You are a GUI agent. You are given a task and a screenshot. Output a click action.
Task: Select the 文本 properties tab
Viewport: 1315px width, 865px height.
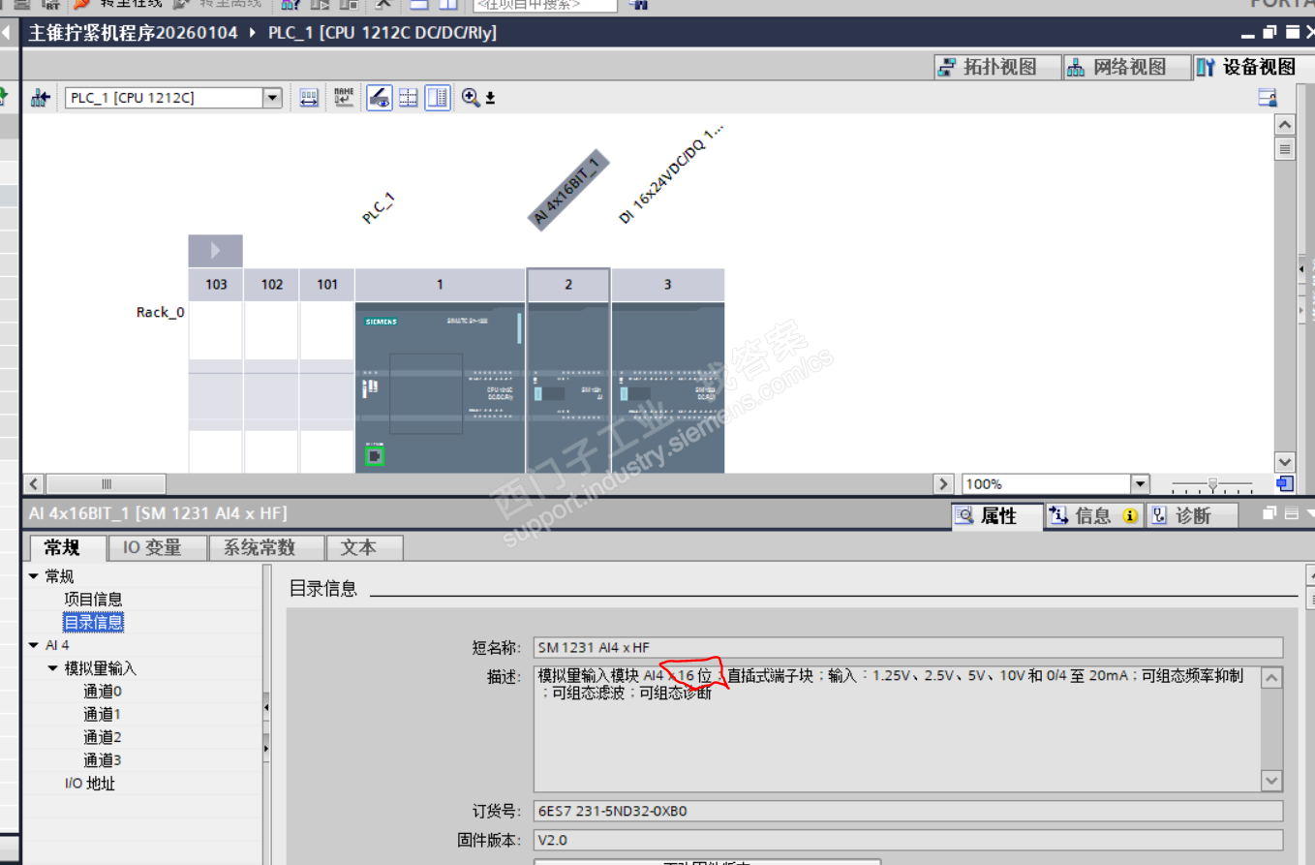click(364, 548)
